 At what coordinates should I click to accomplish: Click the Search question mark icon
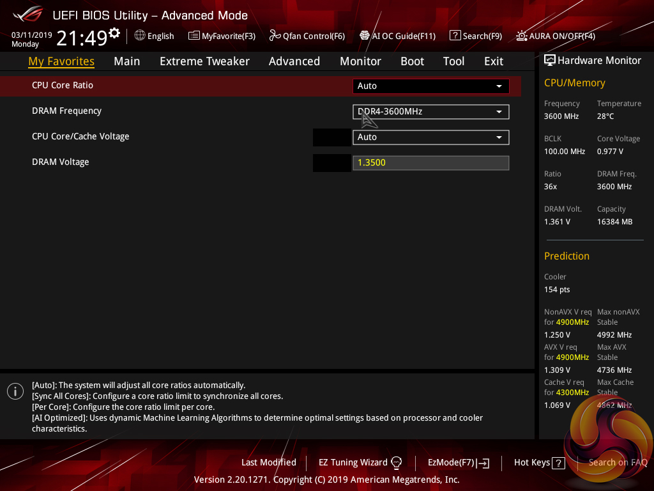pos(455,36)
